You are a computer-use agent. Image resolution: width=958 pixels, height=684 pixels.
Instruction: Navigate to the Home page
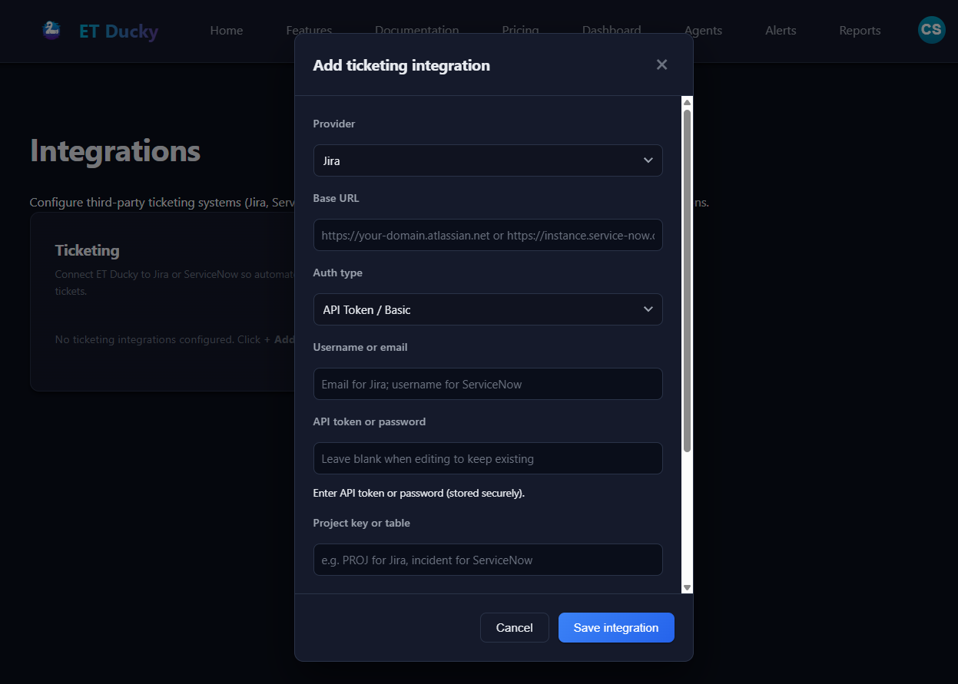click(x=226, y=31)
